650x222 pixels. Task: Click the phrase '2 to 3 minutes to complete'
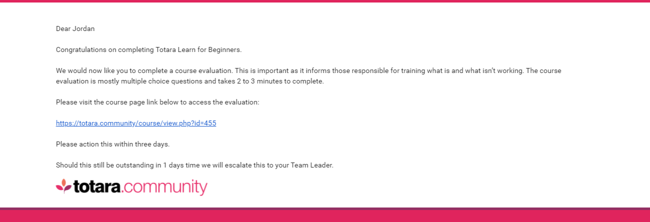[x=279, y=81]
